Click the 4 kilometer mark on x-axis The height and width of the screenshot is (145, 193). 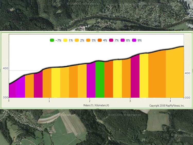[x=170, y=101]
